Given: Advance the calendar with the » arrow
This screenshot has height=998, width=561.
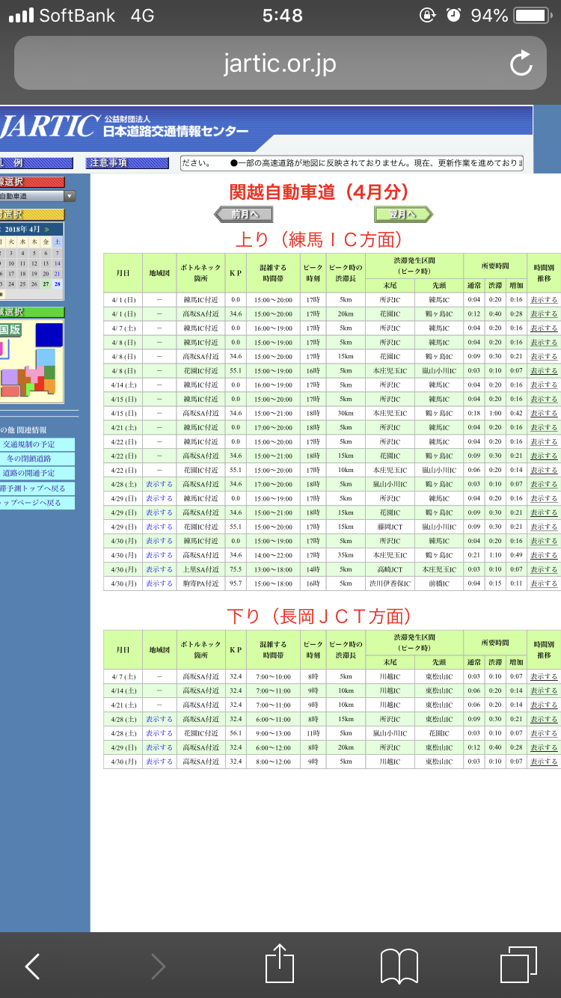Looking at the screenshot, I should tap(47, 229).
